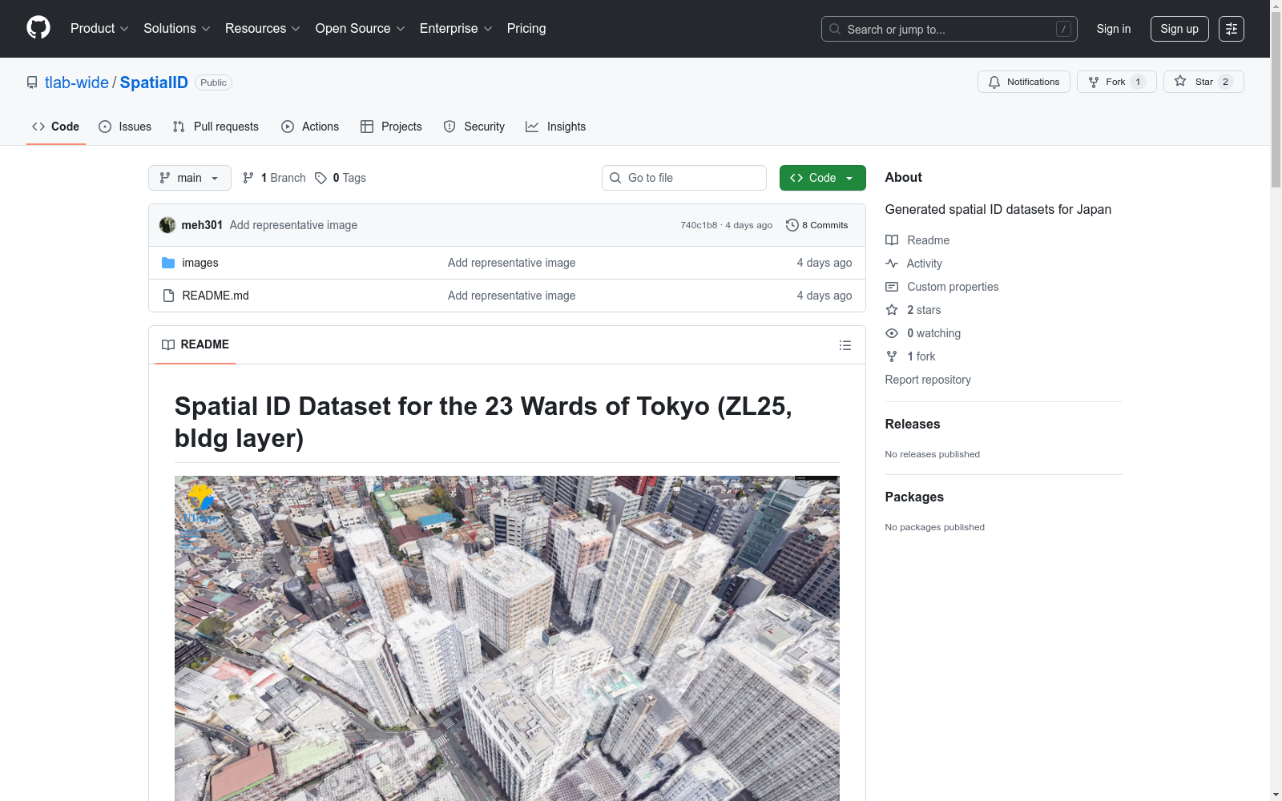Image resolution: width=1282 pixels, height=801 pixels.
Task: Open the README outline icon
Action: 845,345
